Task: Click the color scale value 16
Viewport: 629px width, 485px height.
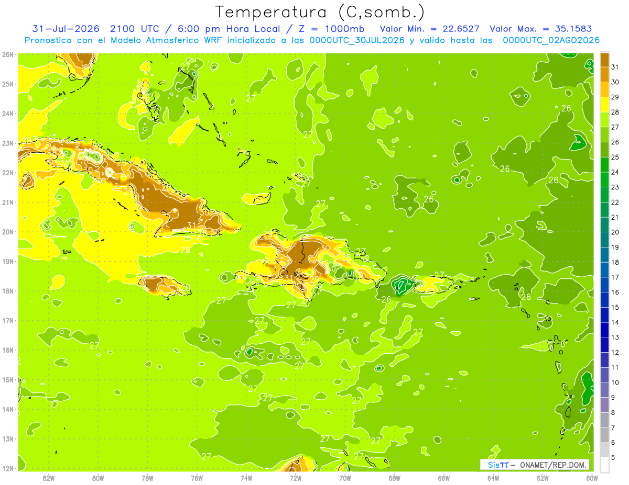Action: [x=615, y=292]
